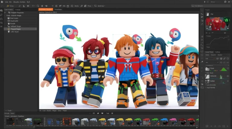The height and width of the screenshot is (129, 232).
Task: Toggle the Hailen layer option icon
Action: [x=228, y=81]
